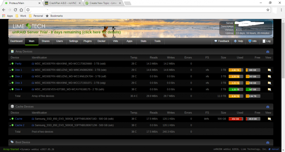Click Disk 1 used space bar 2.60 TB
285x152 pixels.
click(x=236, y=70)
